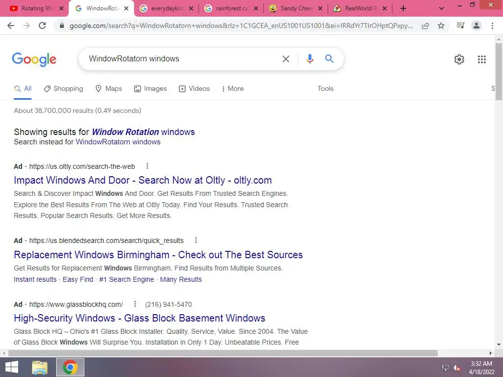Open the Chrome profile avatar
Screen dimensions: 503x377
pyautogui.click(x=476, y=26)
